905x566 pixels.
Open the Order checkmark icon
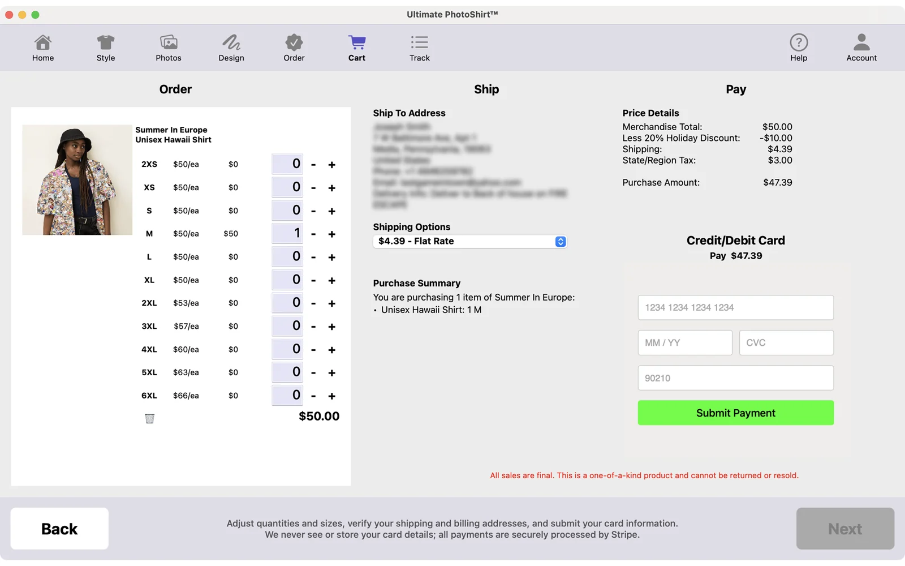pyautogui.click(x=294, y=48)
